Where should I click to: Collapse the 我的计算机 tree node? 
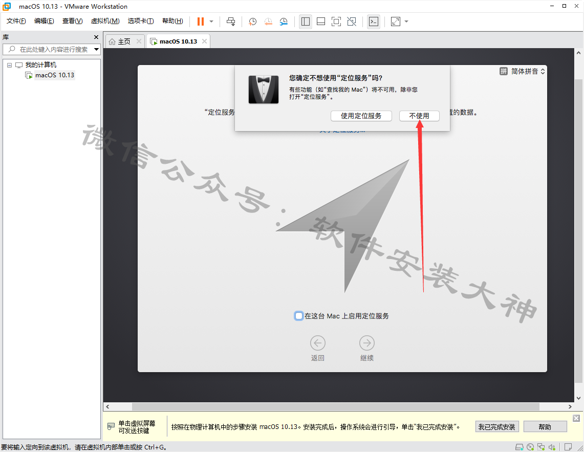10,65
